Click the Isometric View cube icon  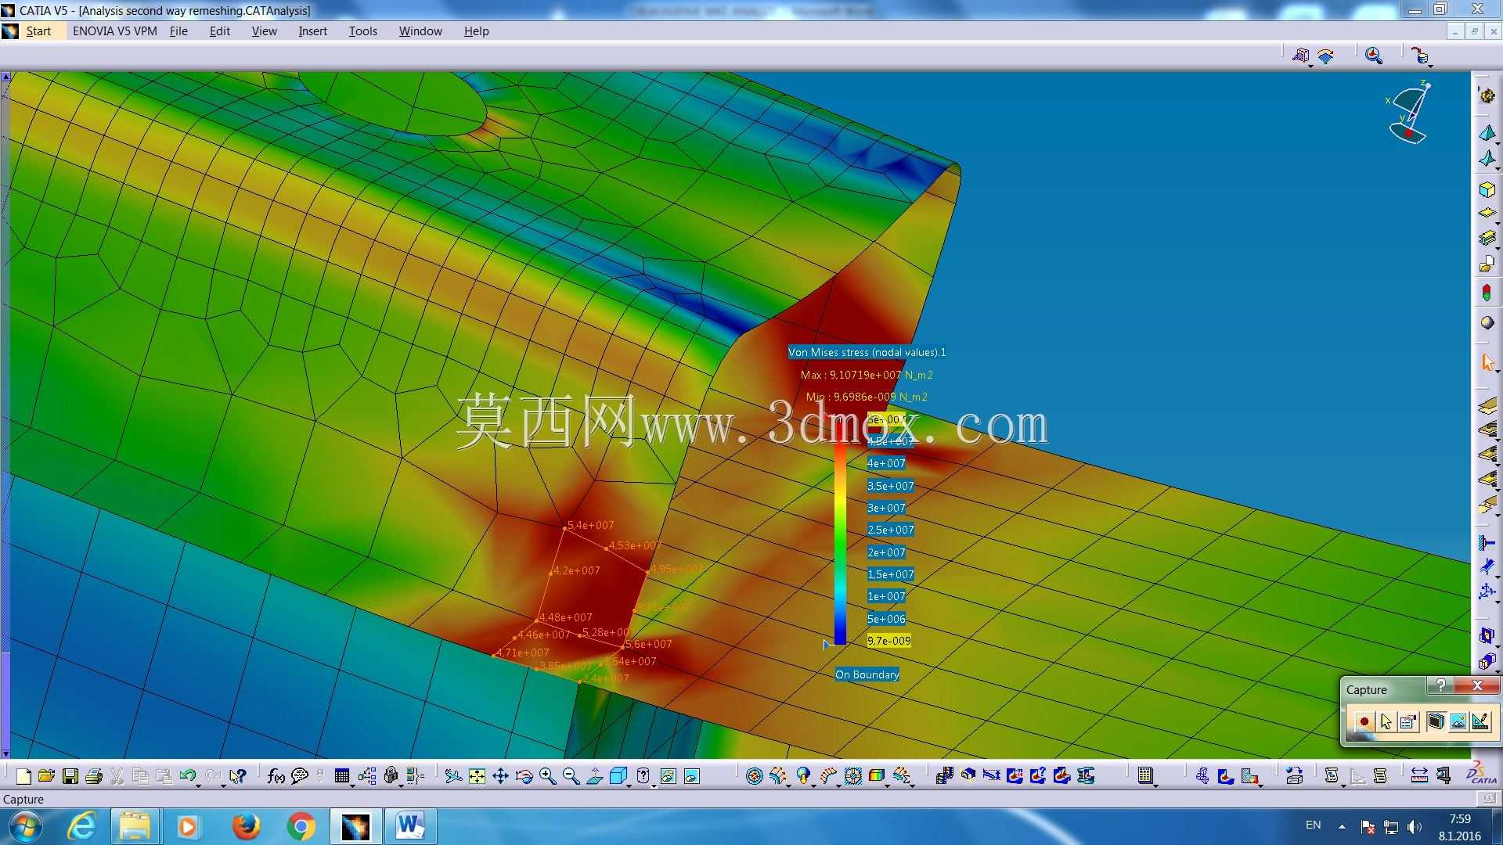coord(618,776)
